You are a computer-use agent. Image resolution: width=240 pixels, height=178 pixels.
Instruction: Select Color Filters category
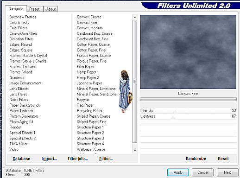coord(18,28)
